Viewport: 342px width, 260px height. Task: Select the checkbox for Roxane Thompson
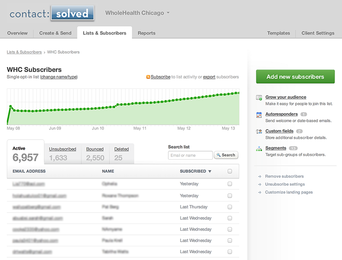229,196
